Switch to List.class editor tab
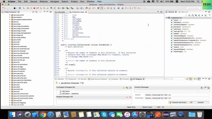212x119 pixels. coord(60,12)
